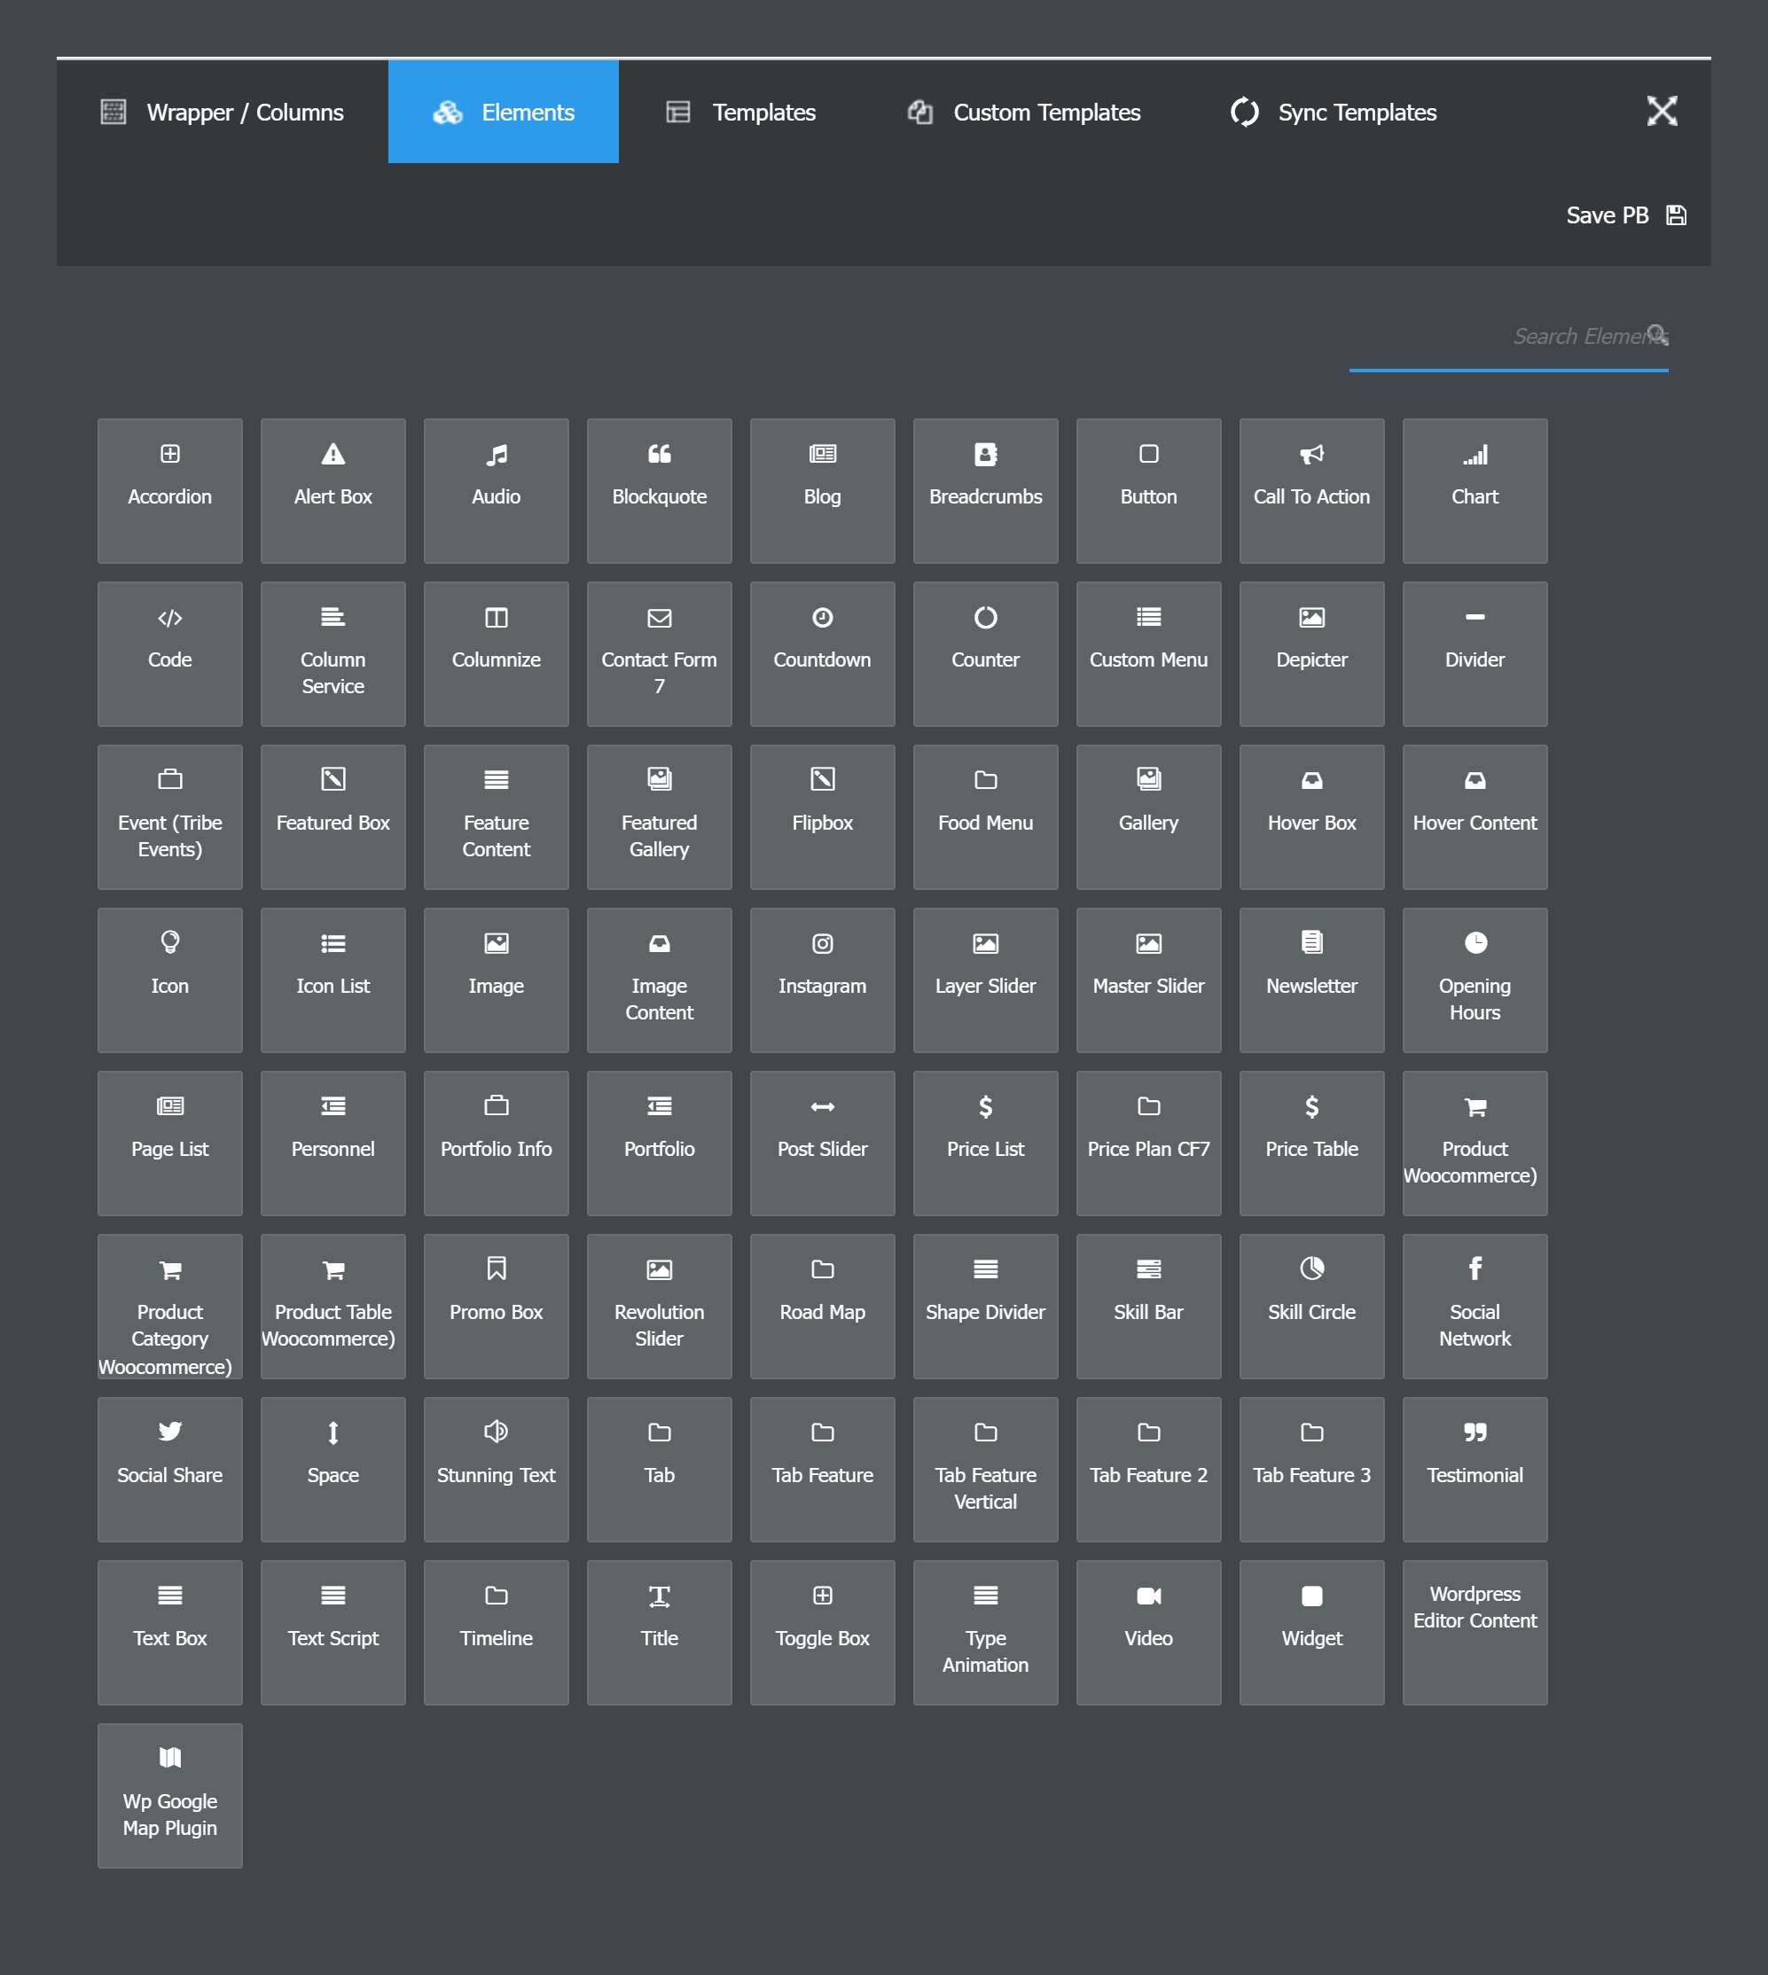Open the Elements tab
The image size is (1768, 1975).
504,112
